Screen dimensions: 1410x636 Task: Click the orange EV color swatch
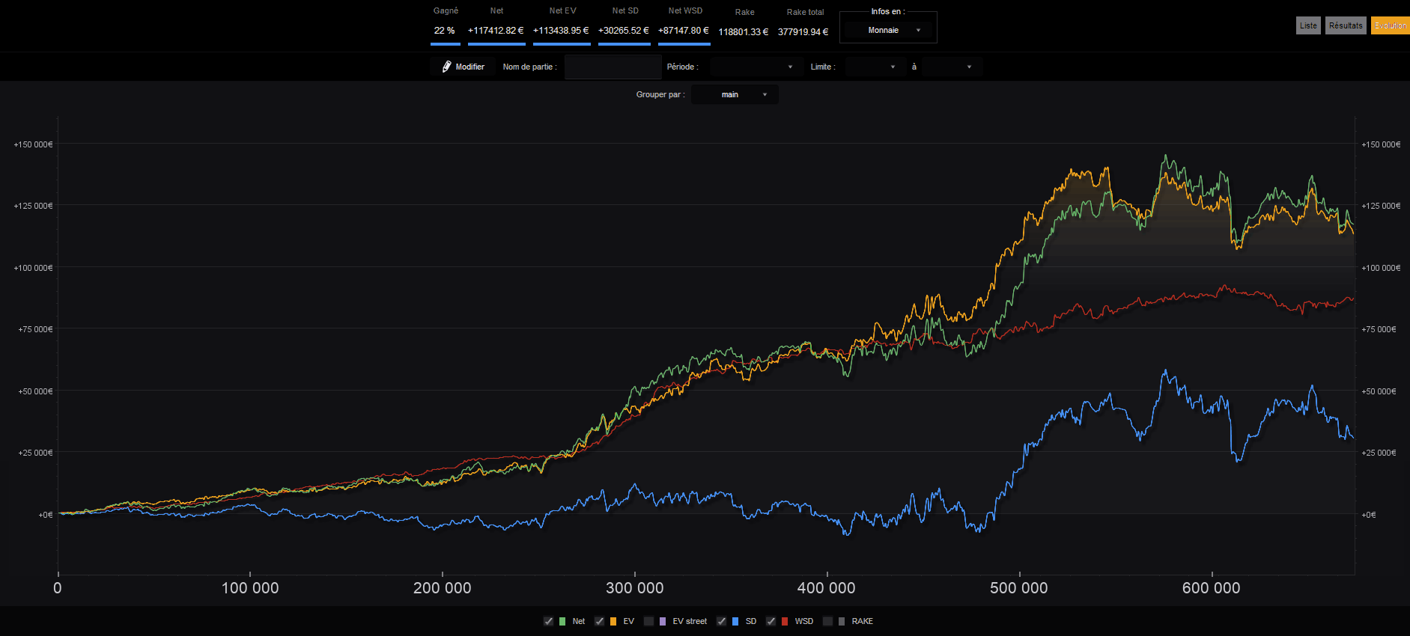[x=613, y=621]
